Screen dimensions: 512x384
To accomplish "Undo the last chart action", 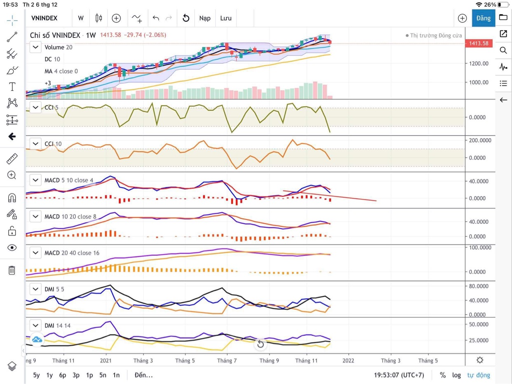I will (155, 18).
